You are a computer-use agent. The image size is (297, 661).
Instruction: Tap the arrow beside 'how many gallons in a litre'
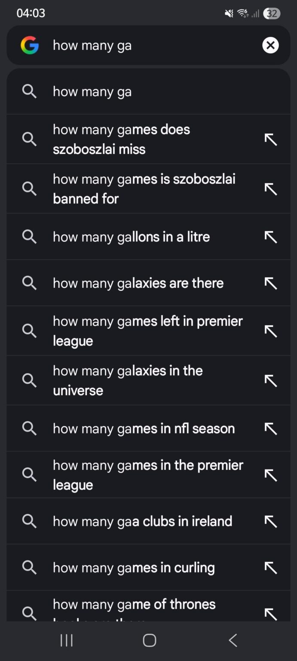click(271, 237)
